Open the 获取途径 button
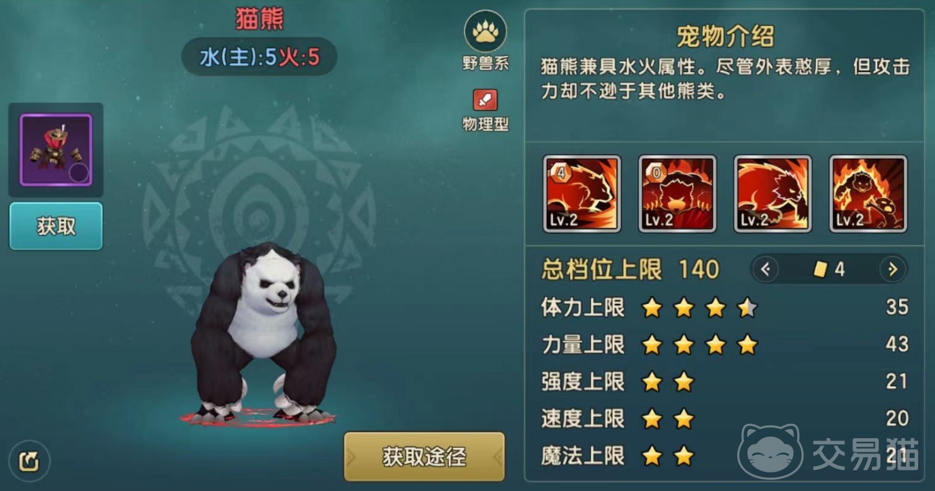Viewport: 935px width, 491px height. click(x=424, y=457)
